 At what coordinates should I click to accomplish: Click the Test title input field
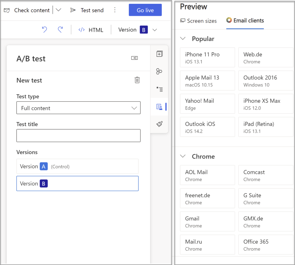tap(78, 136)
